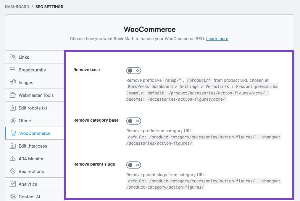This screenshot has height=201, width=300.
Task: Open the Content AI tab
Action: (x=35, y=196)
